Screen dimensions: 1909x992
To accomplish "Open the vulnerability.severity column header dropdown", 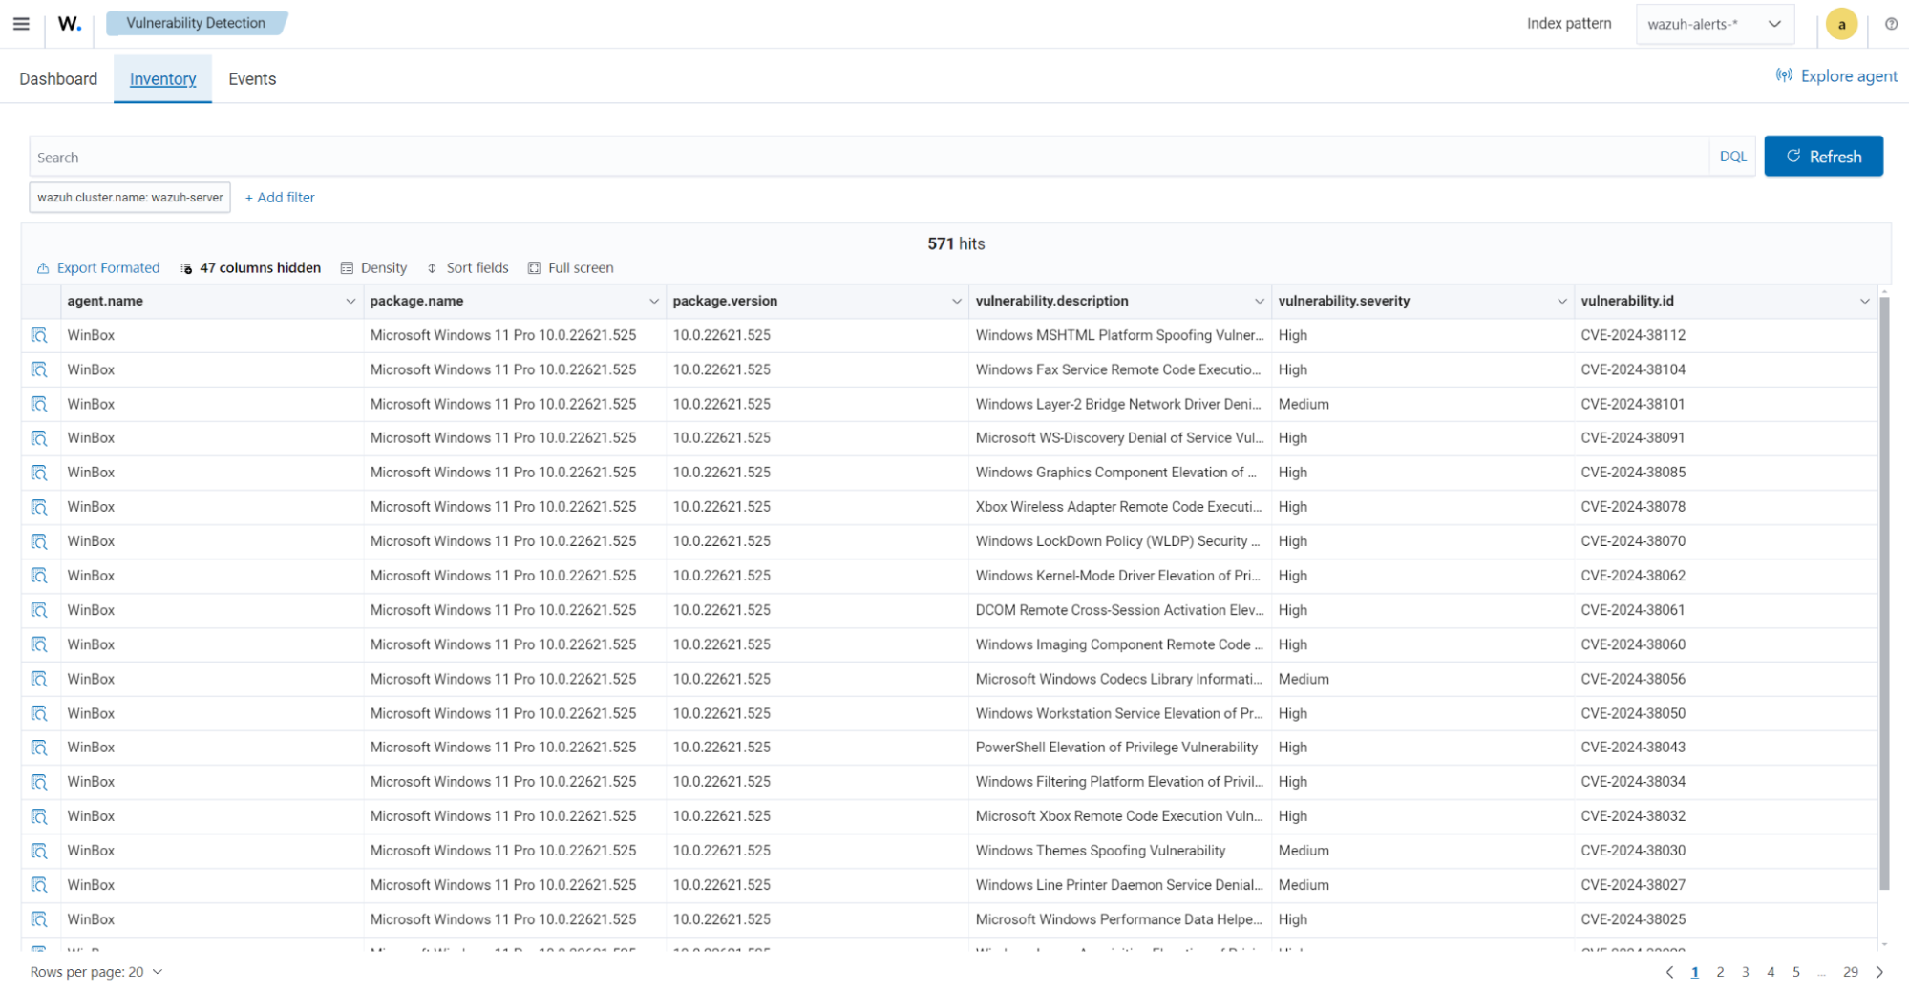I will [x=1562, y=301].
